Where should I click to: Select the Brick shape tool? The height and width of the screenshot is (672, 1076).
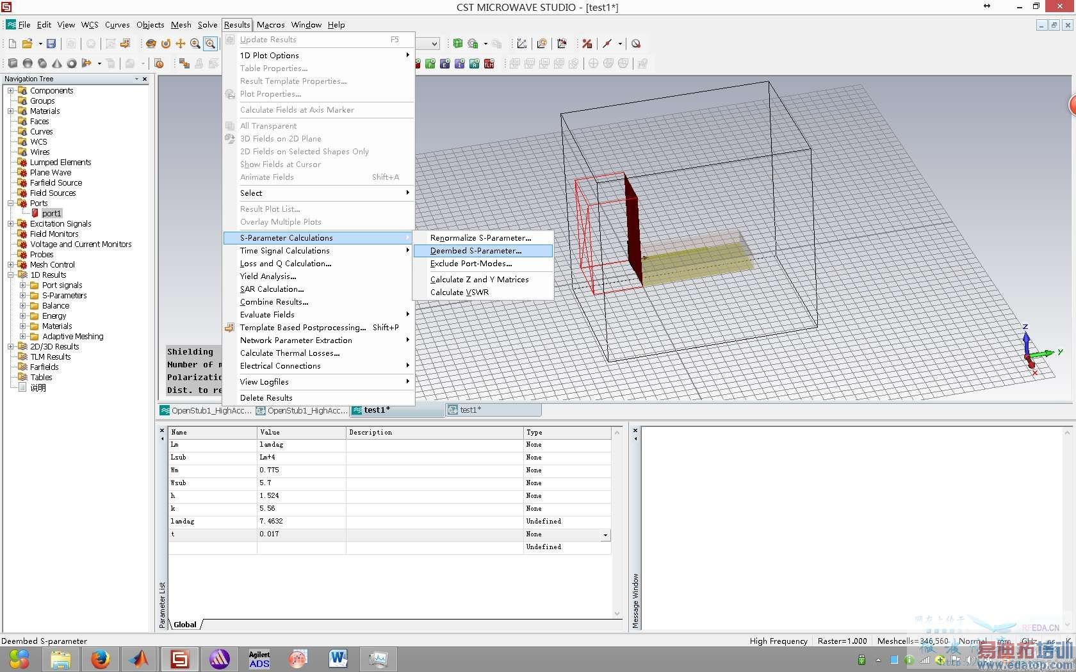[x=13, y=63]
